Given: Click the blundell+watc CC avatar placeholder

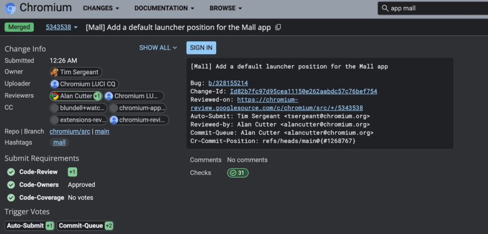Looking at the screenshot, I should pos(55,108).
